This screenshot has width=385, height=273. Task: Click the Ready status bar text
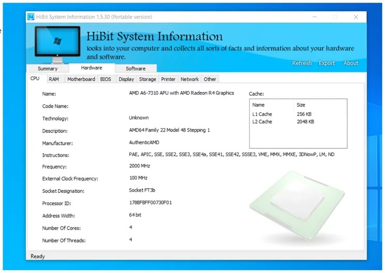(38, 256)
